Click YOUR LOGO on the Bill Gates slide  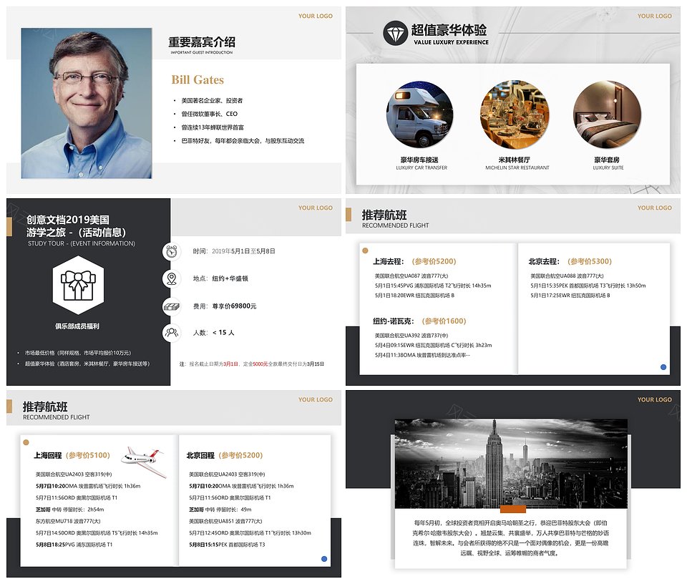[316, 16]
